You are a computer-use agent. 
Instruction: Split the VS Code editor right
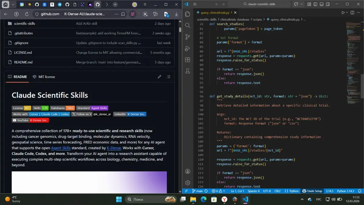pyautogui.click(x=352, y=12)
